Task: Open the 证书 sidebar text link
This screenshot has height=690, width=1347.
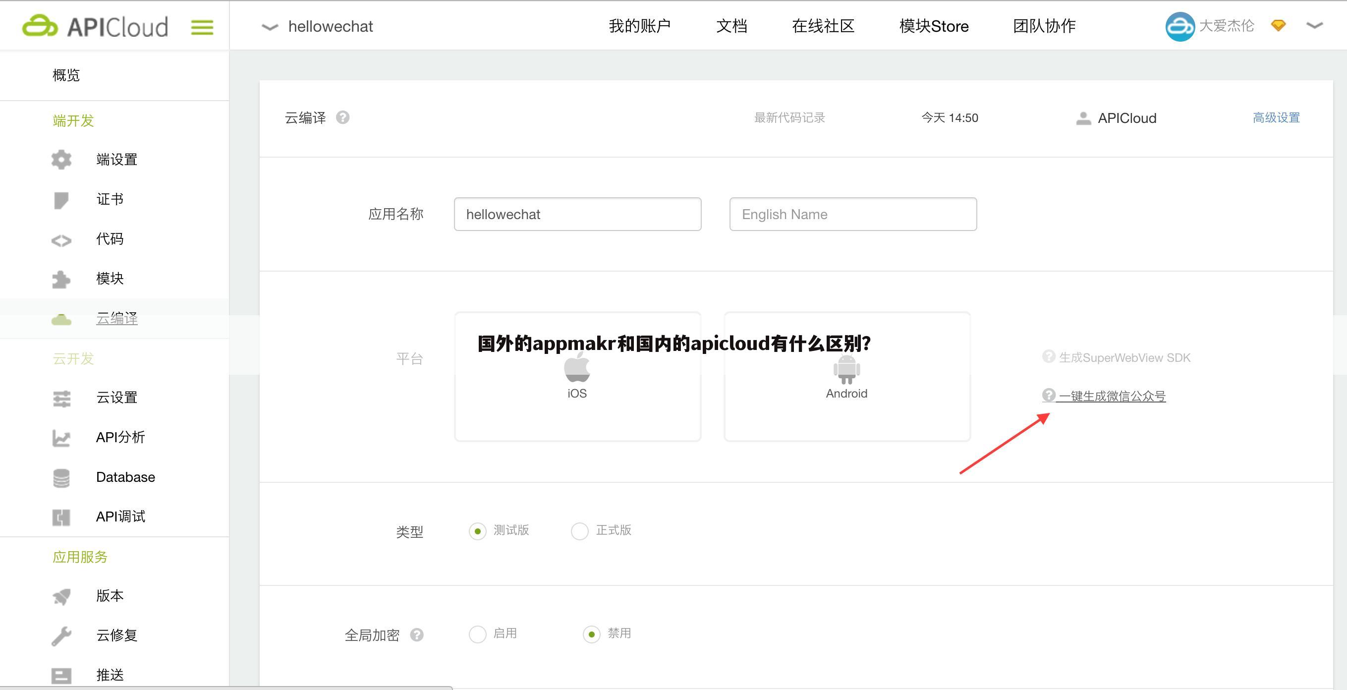Action: click(x=110, y=199)
